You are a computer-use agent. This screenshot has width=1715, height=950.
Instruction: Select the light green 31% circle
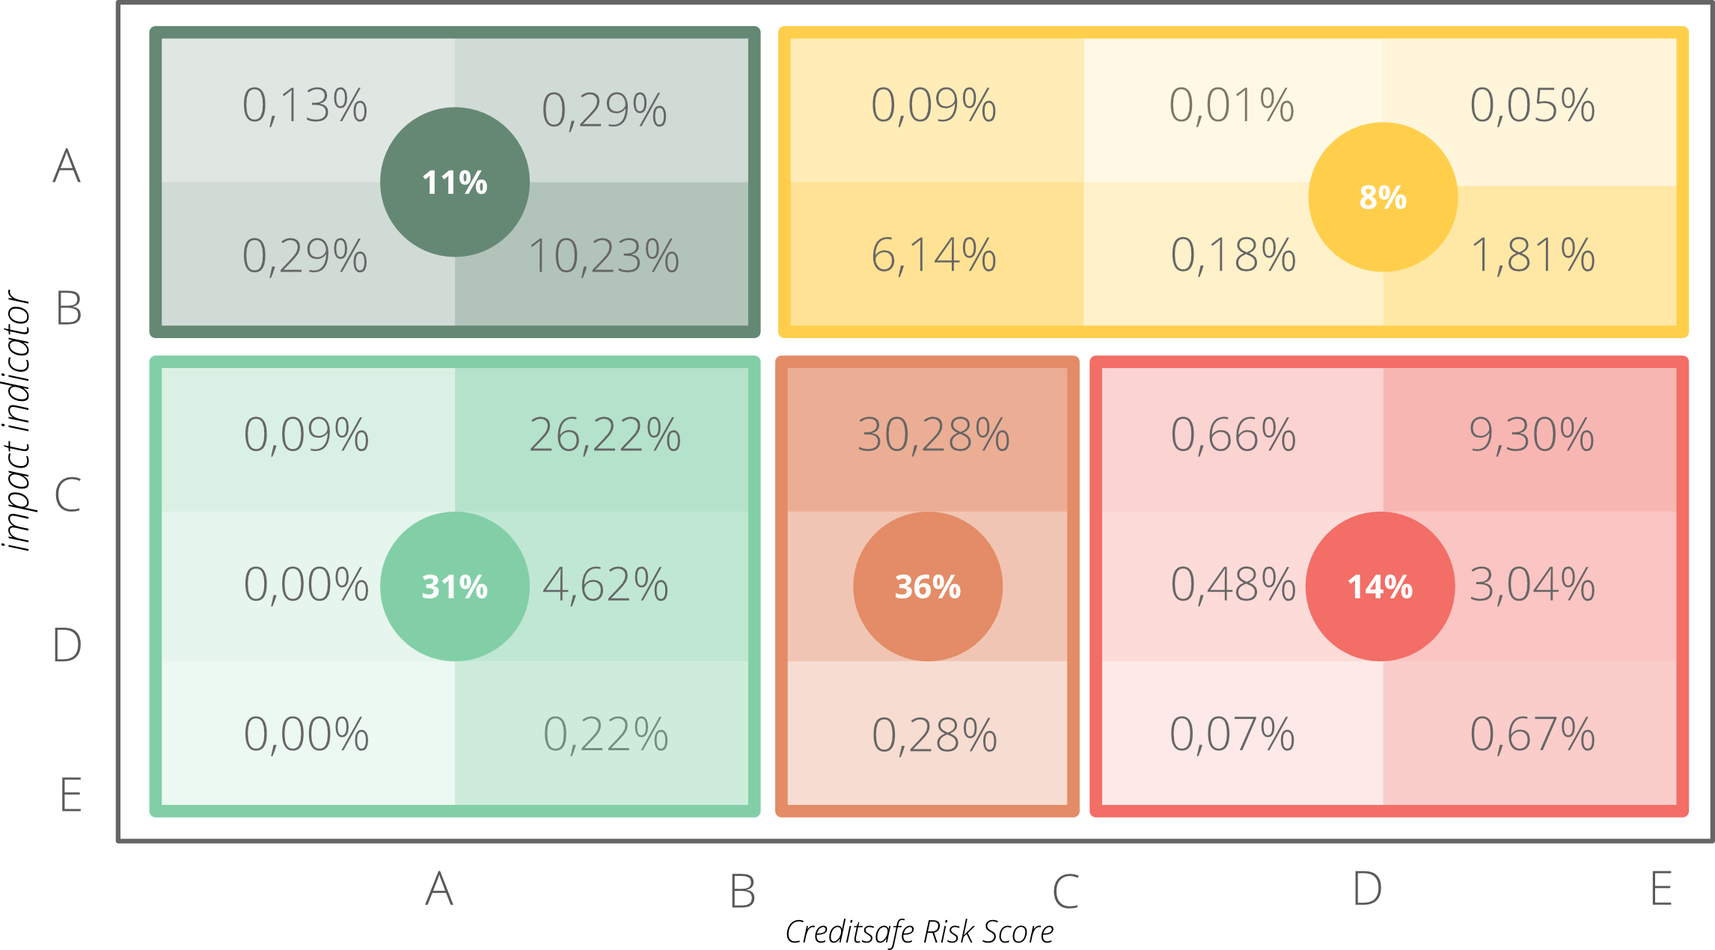[455, 586]
